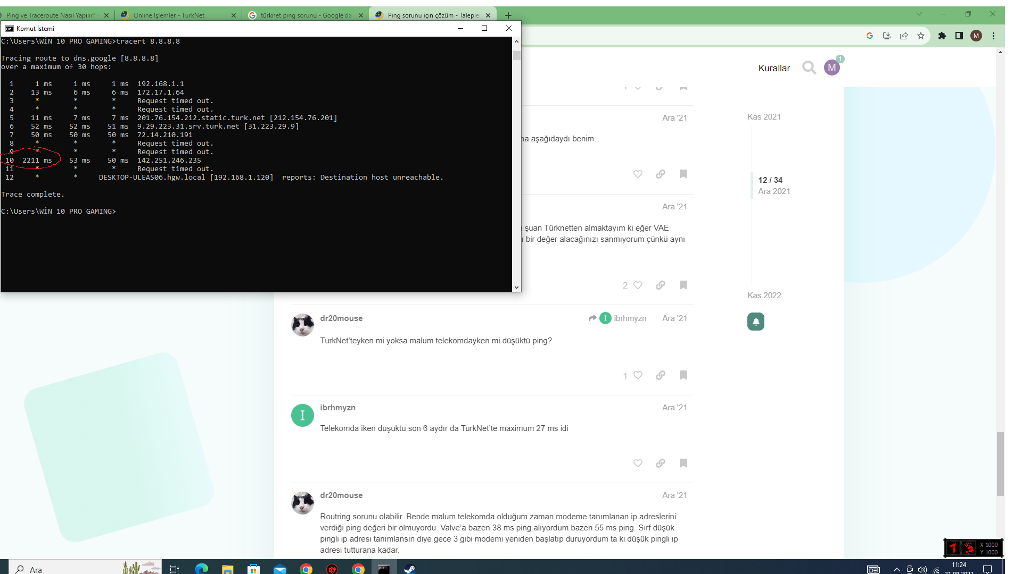Viewport: 1022px width, 574px height.
Task: Open dr20mouse username on 'Routring sorunu' post
Action: pos(341,495)
